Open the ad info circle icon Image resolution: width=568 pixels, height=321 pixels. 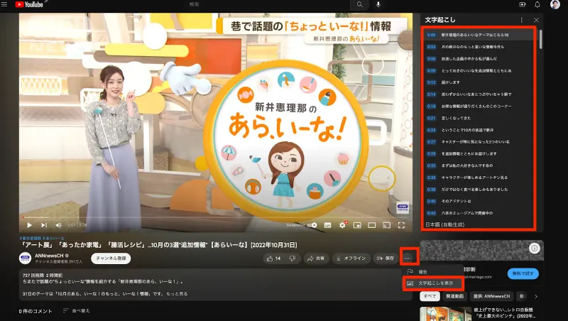point(535,249)
